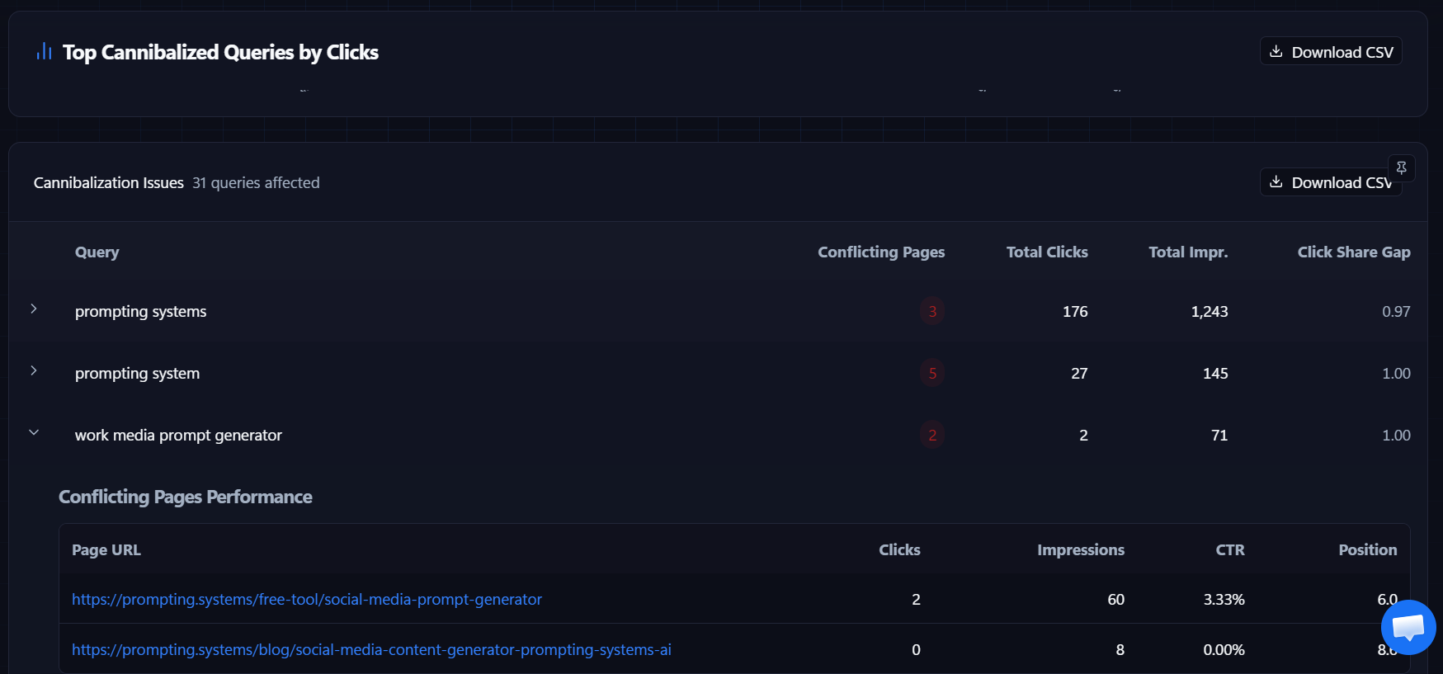Viewport: 1443px width, 674px height.
Task: Click the Clicks column header in pages table
Action: (899, 550)
